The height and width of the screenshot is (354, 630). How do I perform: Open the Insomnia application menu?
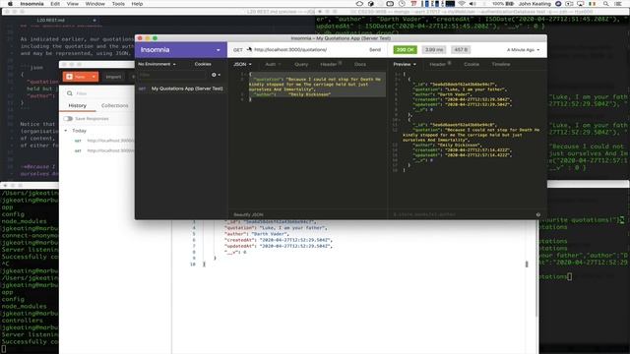[x=31, y=4]
